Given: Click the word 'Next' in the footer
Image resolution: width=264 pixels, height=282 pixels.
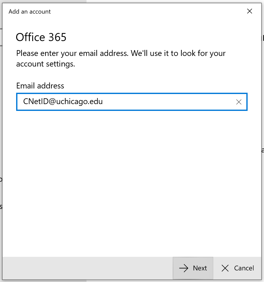Looking at the screenshot, I should click(200, 268).
